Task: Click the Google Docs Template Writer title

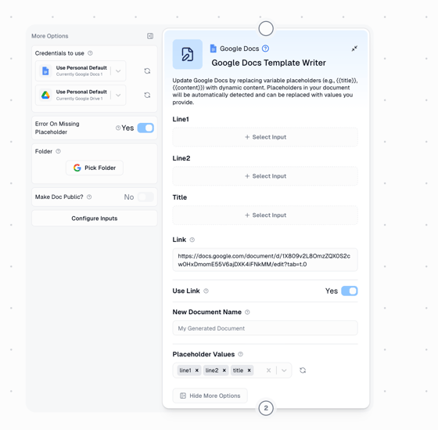Action: click(x=268, y=63)
